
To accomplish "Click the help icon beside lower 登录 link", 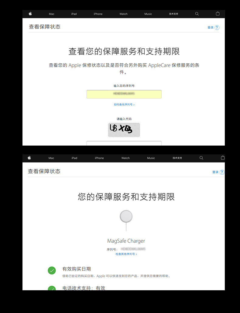I will 222,172.
